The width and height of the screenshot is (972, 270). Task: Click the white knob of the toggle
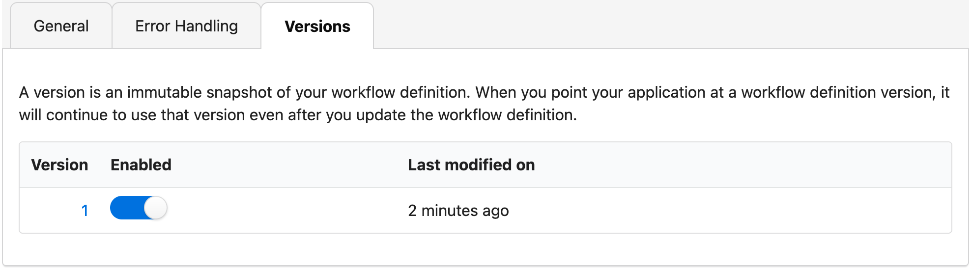[x=155, y=208]
